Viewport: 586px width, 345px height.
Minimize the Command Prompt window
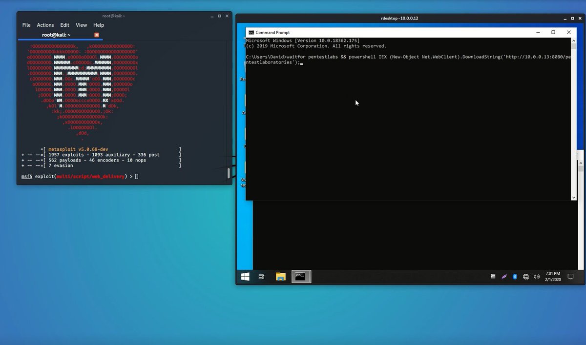(538, 32)
